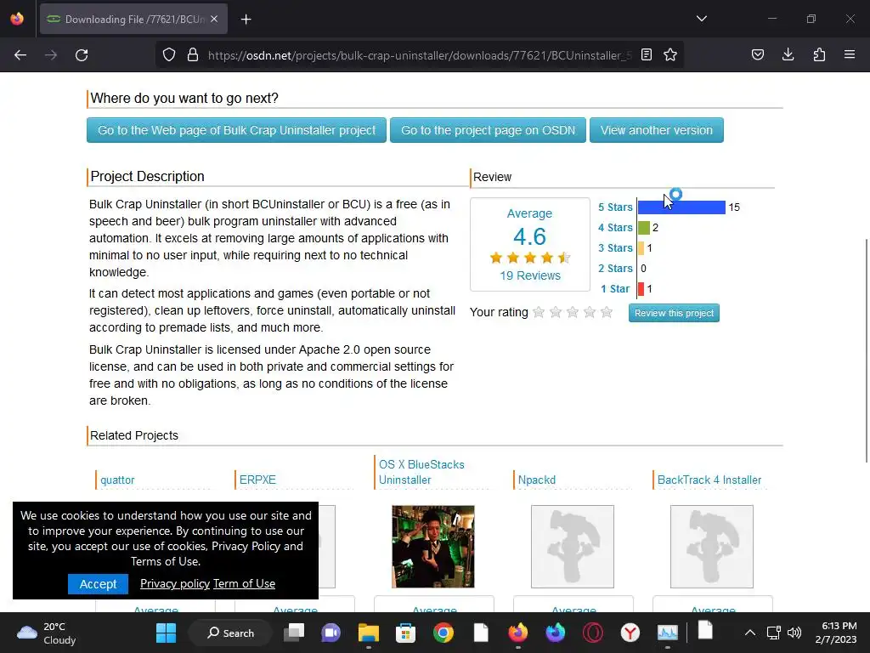This screenshot has height=653, width=870.
Task: Switch to the Downloading File tab
Action: 133,20
